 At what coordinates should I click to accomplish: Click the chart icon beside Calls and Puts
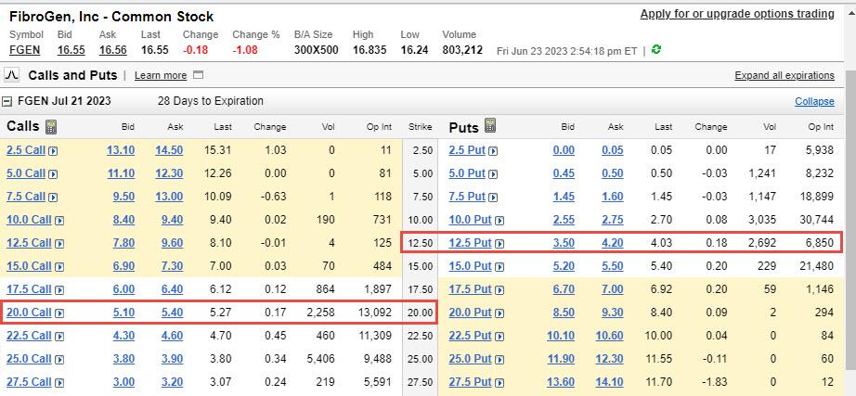(13, 75)
